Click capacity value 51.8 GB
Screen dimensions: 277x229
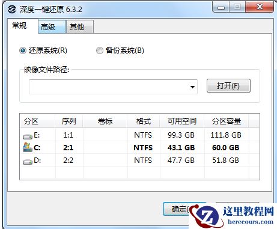pyautogui.click(x=226, y=160)
